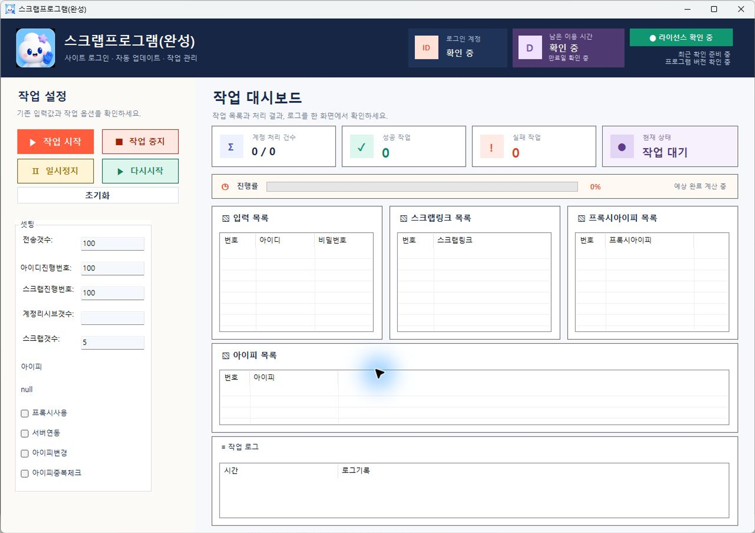The height and width of the screenshot is (533, 755).
Task: Click the D badge icon for remaining time
Action: [x=530, y=48]
